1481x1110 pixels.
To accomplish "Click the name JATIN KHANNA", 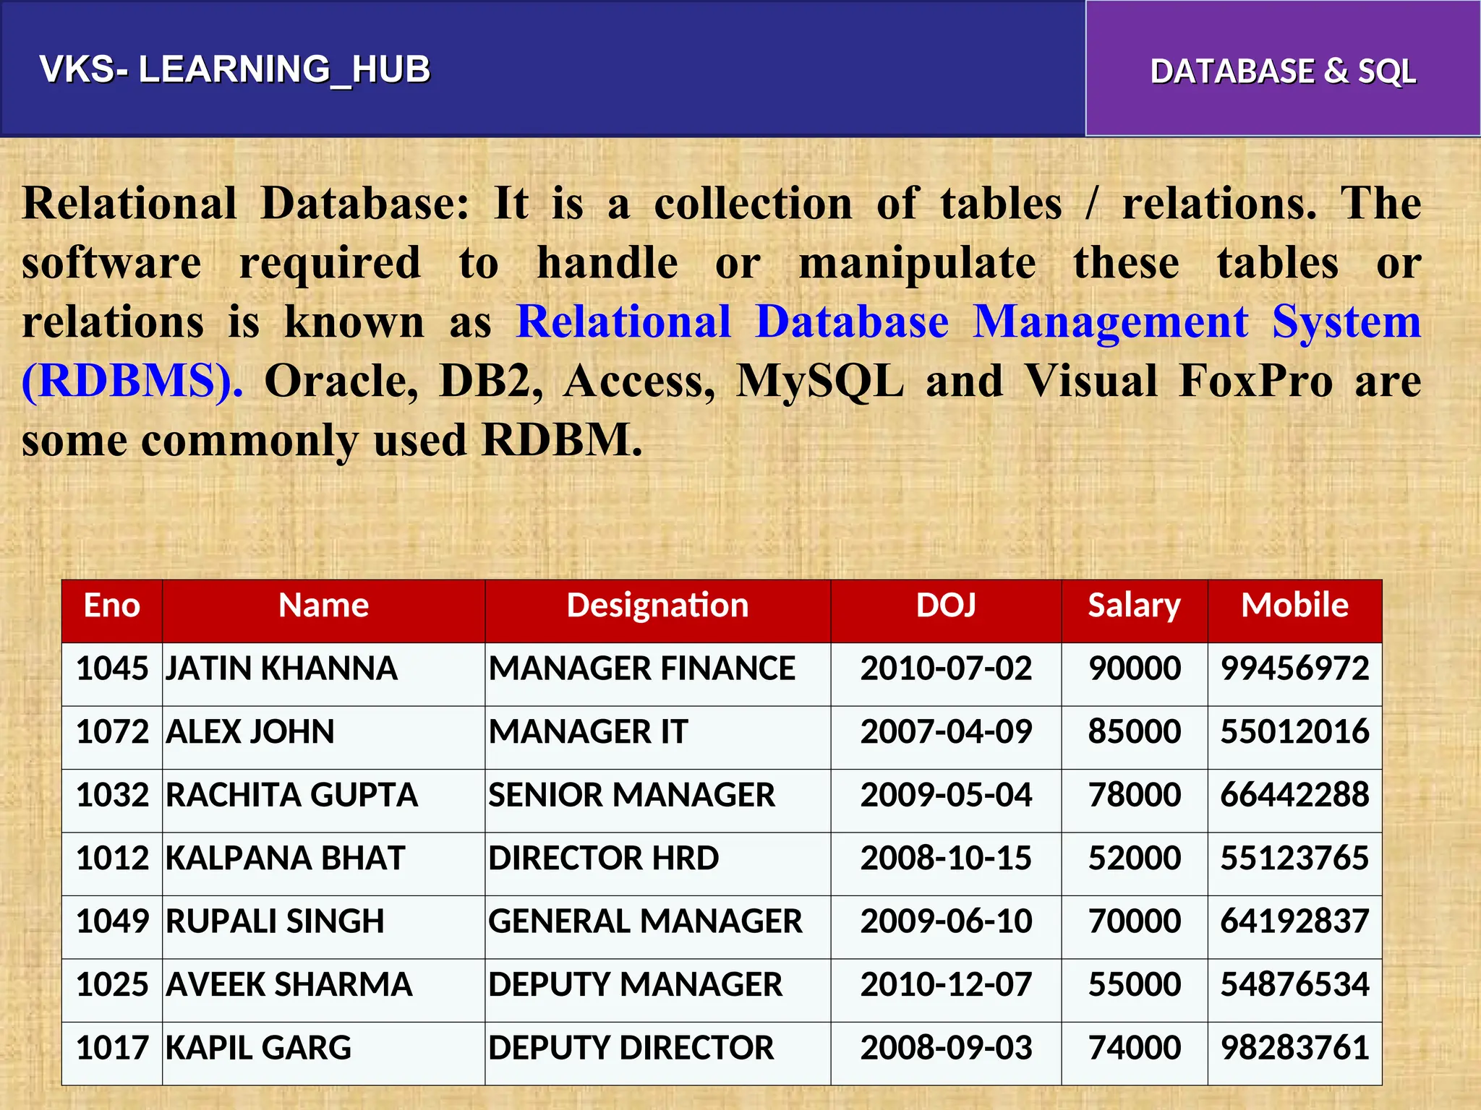I will 281,668.
